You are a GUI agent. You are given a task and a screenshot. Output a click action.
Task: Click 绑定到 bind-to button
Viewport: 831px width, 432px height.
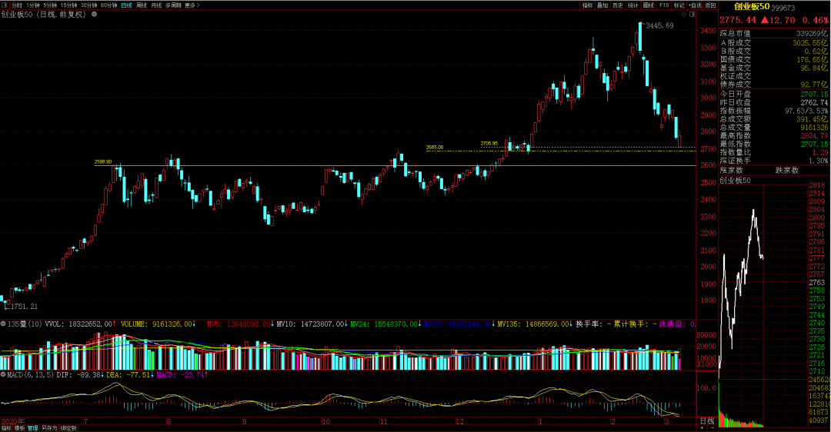[x=68, y=428]
